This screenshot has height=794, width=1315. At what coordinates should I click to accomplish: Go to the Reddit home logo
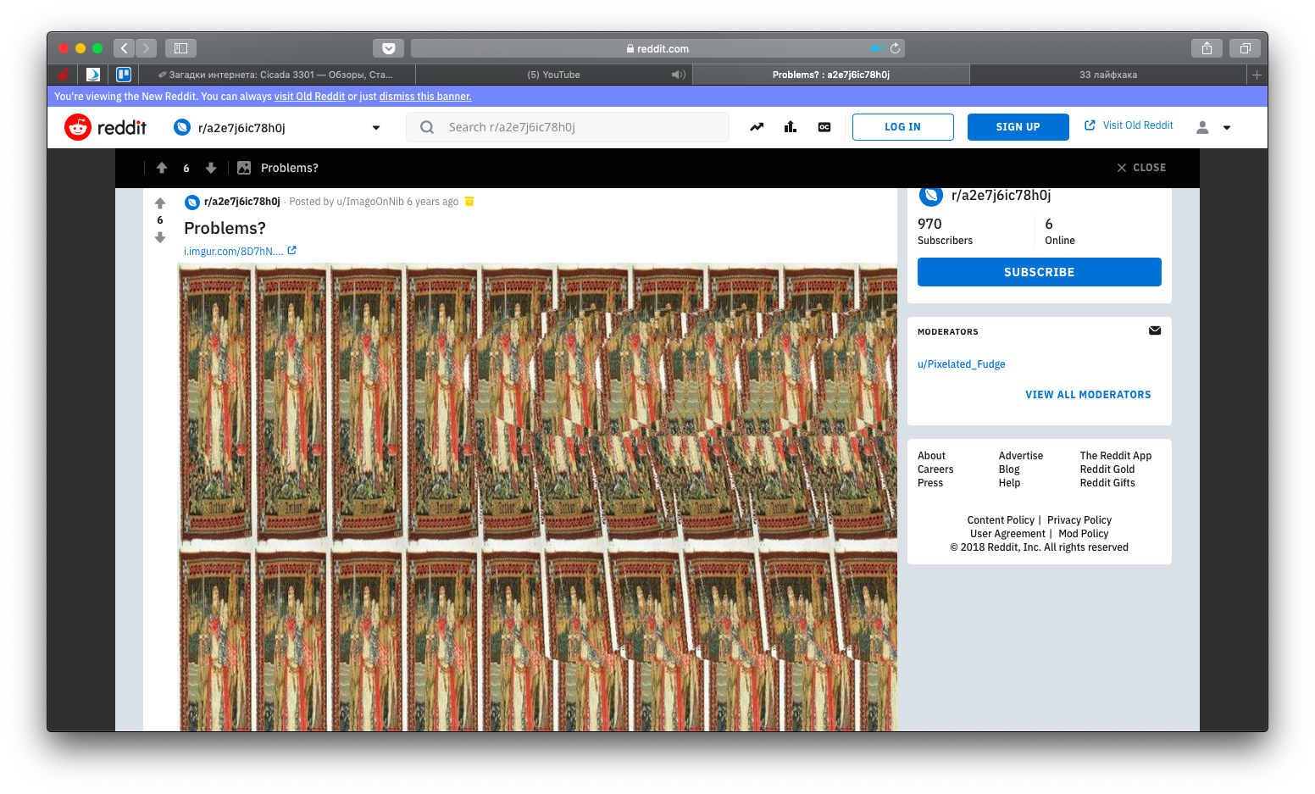[105, 127]
